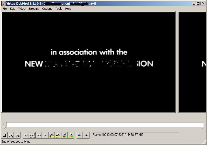Open the Help menu
207x145 pixels.
[x=68, y=9]
